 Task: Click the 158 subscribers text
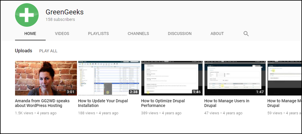point(60,20)
